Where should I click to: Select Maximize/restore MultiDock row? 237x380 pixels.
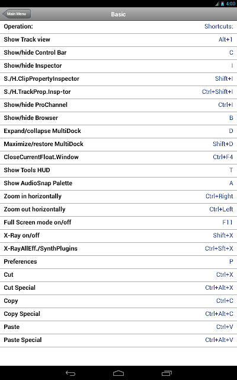[x=118, y=144]
